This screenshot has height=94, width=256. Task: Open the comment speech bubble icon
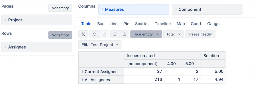click(x=115, y=34)
